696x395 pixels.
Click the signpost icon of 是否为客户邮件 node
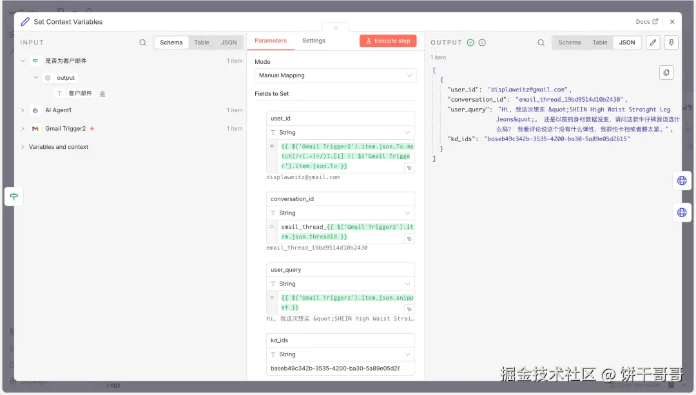(35, 61)
